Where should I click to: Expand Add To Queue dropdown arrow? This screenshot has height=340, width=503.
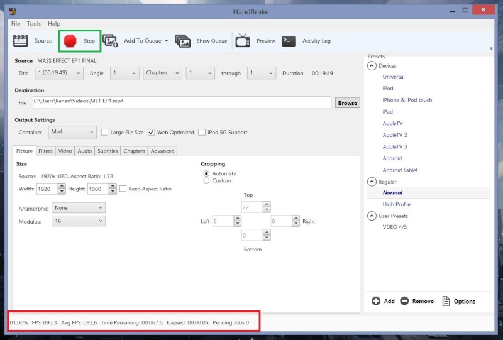pyautogui.click(x=166, y=41)
